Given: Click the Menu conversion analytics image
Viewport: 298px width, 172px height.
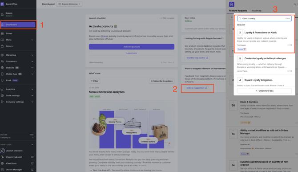Looking at the screenshot, I should (132, 125).
